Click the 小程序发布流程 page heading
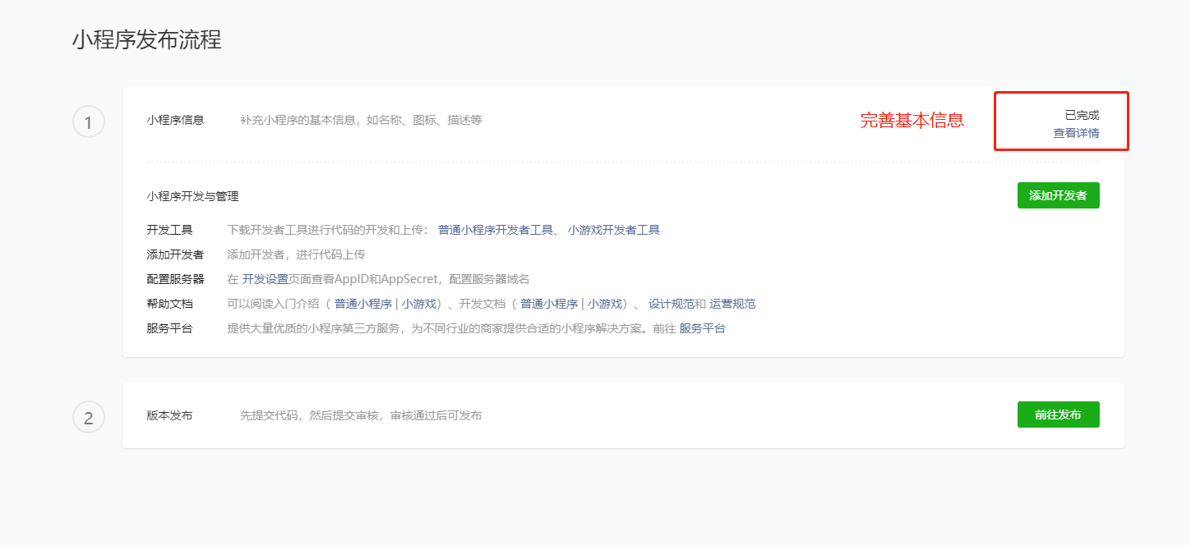Image resolution: width=1191 pixels, height=545 pixels. tap(147, 39)
